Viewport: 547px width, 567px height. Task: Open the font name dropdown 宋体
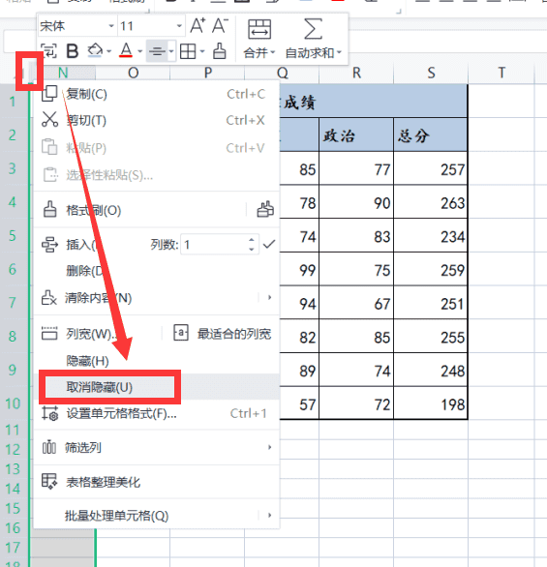(x=111, y=26)
